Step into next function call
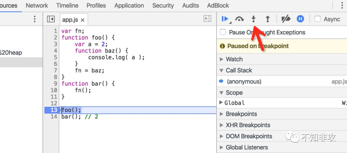Viewport: 347px width, 153px height. [254, 19]
